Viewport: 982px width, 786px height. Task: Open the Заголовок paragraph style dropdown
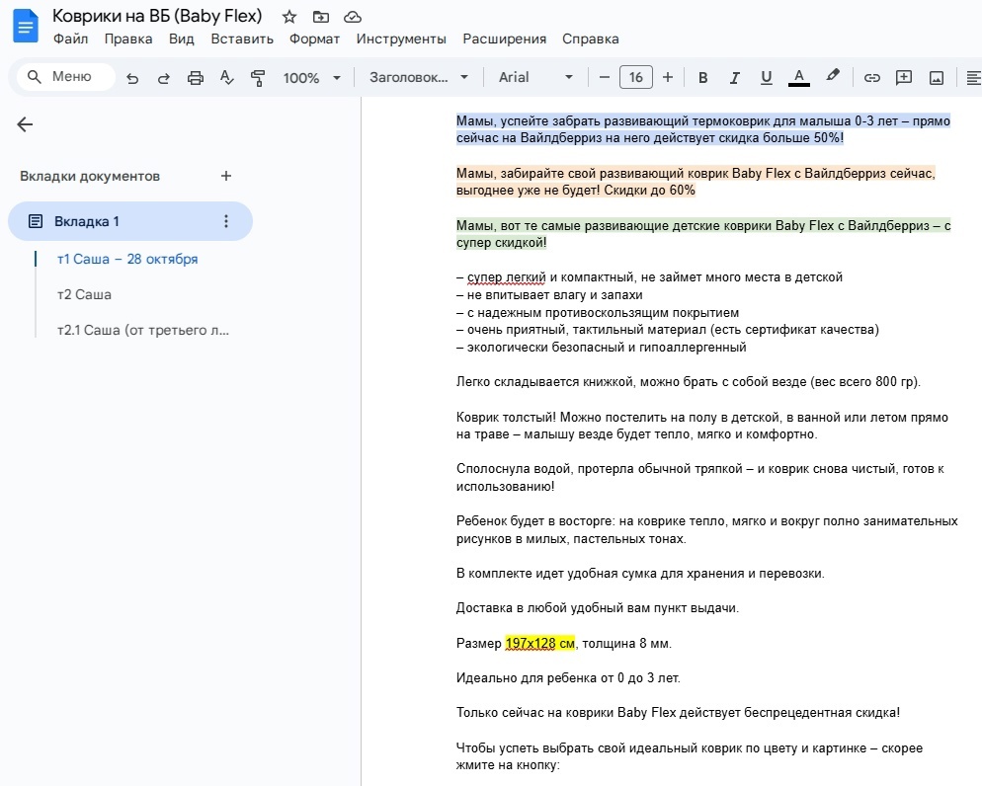(x=418, y=78)
